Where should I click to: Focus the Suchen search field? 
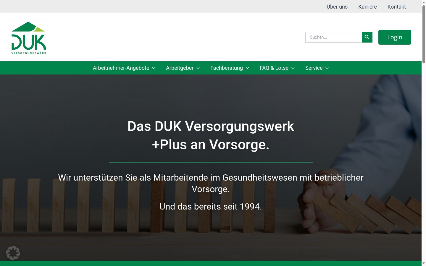(333, 37)
